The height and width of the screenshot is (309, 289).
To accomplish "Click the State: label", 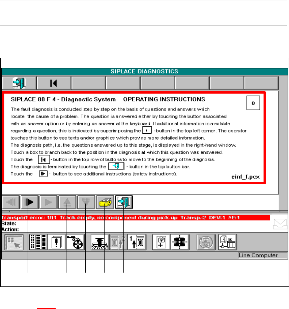I will (9, 224).
